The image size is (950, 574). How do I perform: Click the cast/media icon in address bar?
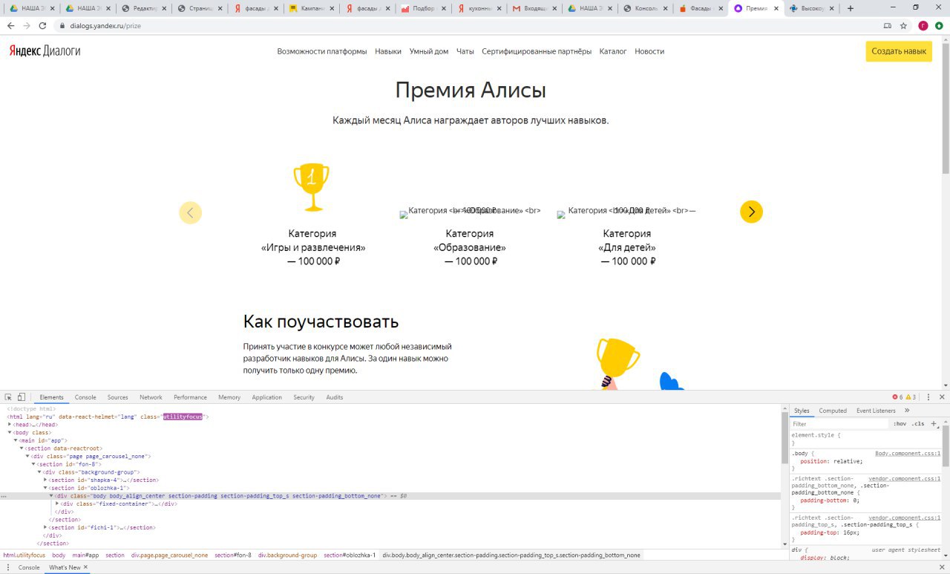coord(888,25)
